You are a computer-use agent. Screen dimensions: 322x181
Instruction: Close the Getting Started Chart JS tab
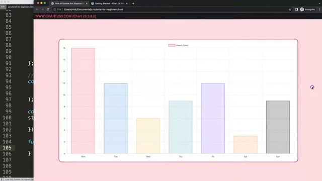point(127,4)
